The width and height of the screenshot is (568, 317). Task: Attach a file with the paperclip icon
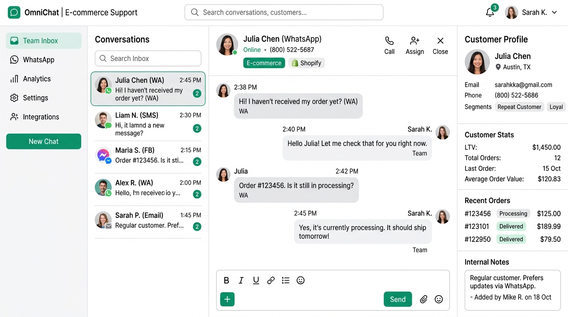click(424, 299)
